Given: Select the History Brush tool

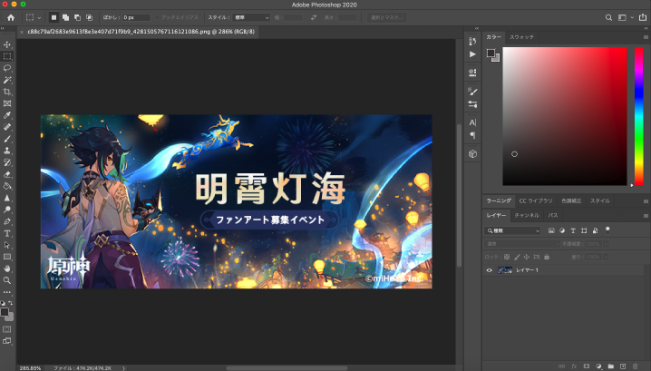Looking at the screenshot, I should coord(7,162).
